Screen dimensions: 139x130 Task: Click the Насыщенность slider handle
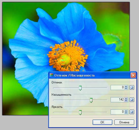91,100
